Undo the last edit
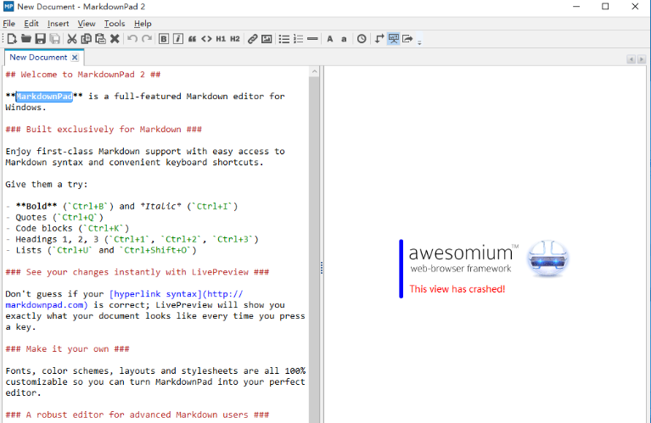The width and height of the screenshot is (651, 423). click(x=132, y=39)
